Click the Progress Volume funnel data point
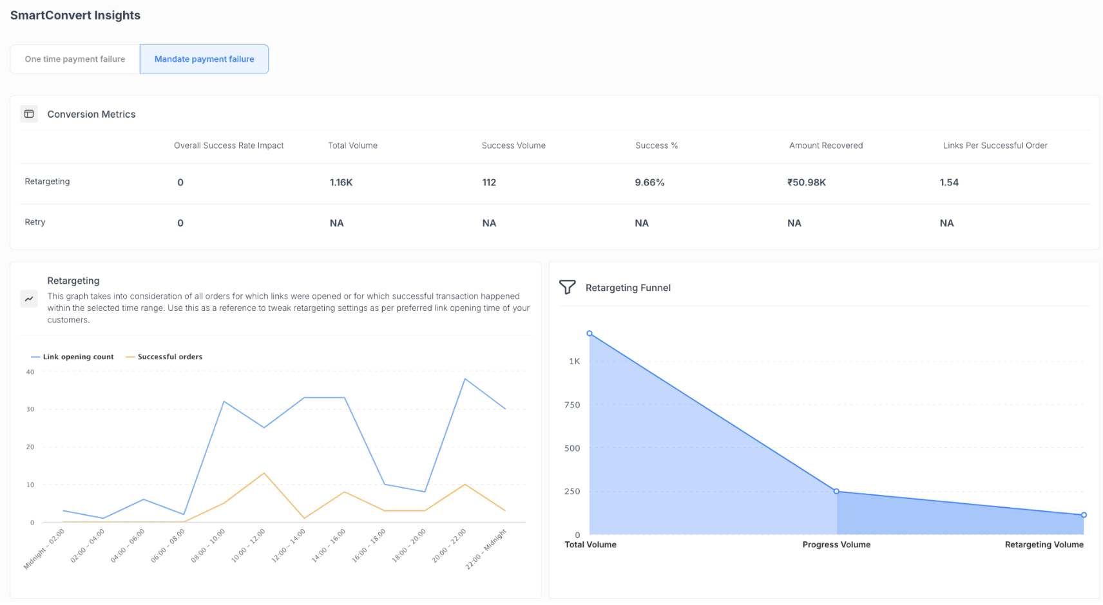 (x=836, y=491)
